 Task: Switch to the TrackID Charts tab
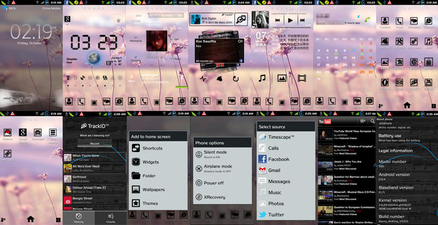[111, 218]
